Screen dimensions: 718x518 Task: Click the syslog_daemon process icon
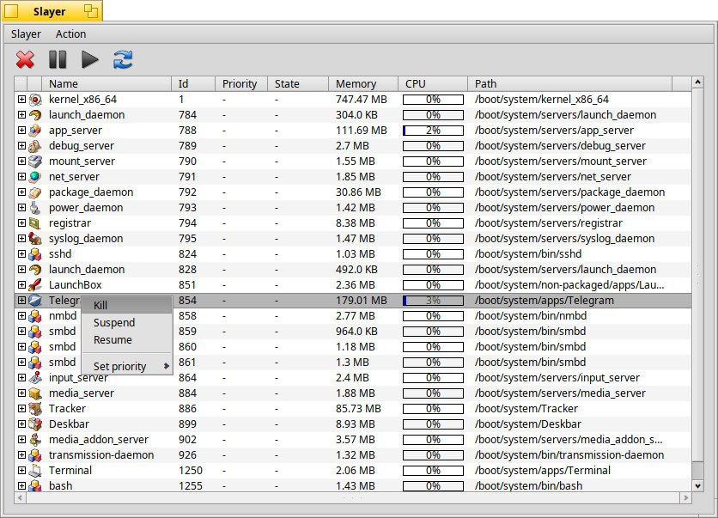(x=35, y=239)
